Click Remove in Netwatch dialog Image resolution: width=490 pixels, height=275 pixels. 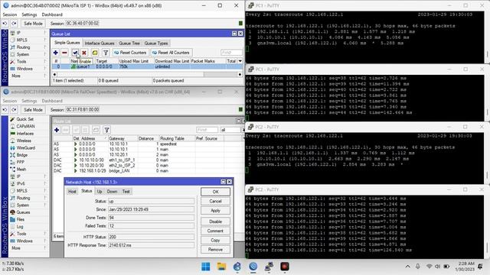(215, 250)
